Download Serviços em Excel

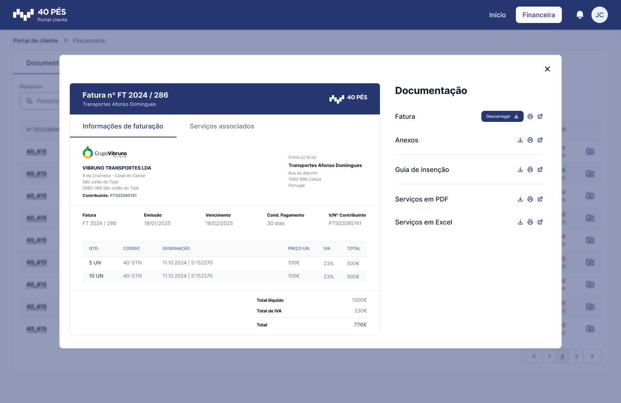pyautogui.click(x=520, y=222)
